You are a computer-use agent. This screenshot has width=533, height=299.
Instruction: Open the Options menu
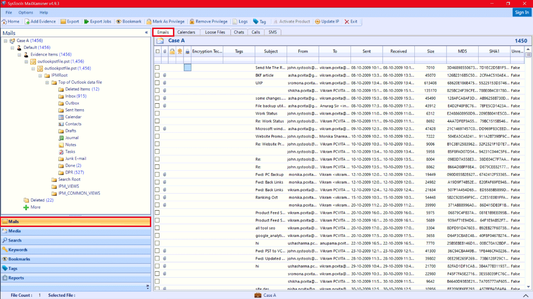point(25,12)
